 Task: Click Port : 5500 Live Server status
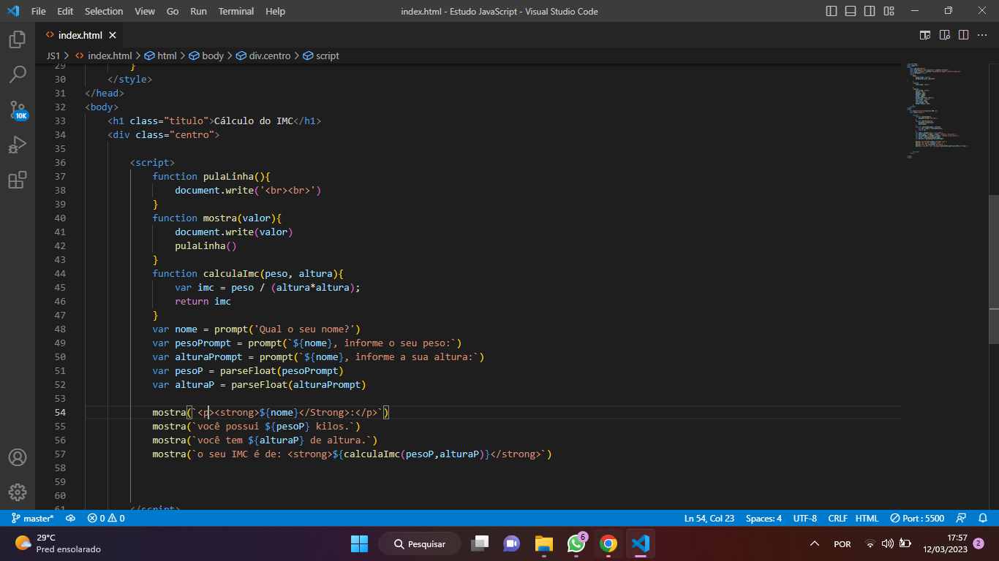(x=917, y=518)
